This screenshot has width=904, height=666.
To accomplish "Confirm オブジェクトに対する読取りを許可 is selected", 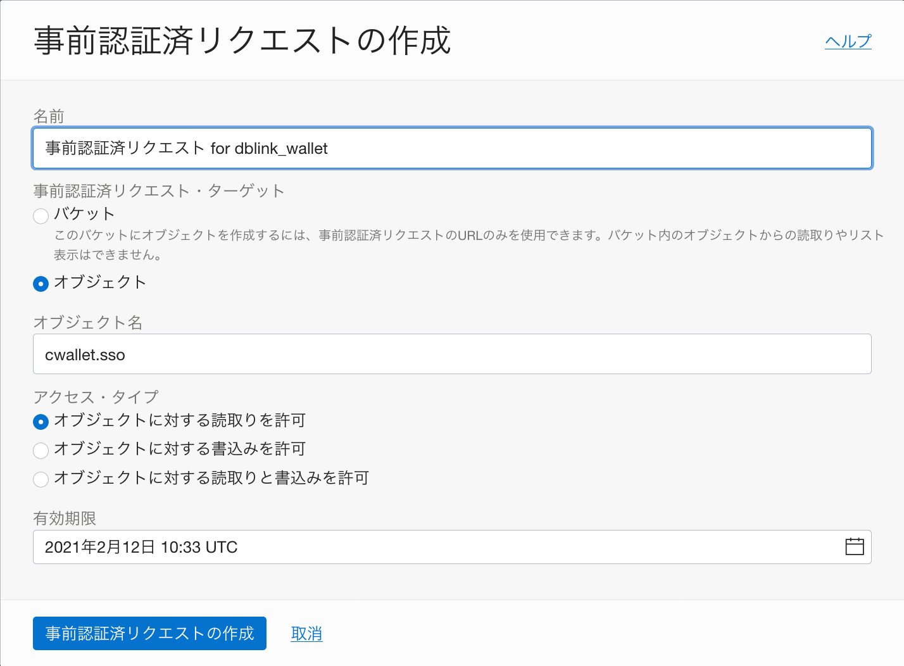I will coord(41,421).
